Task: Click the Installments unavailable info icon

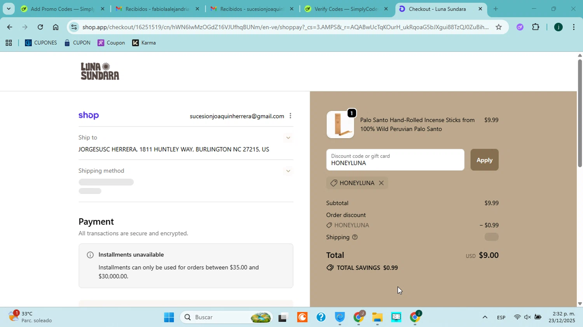Action: 90,255
